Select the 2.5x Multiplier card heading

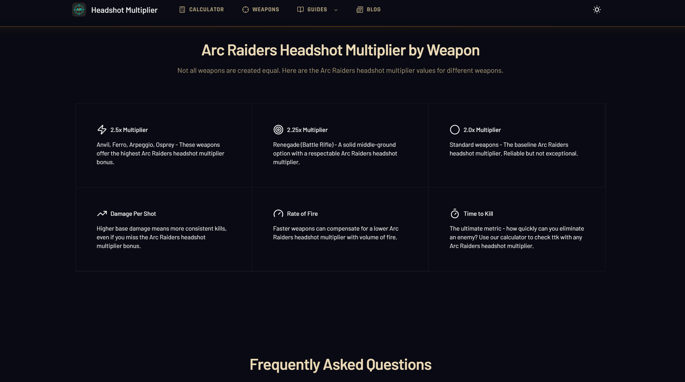pyautogui.click(x=129, y=130)
